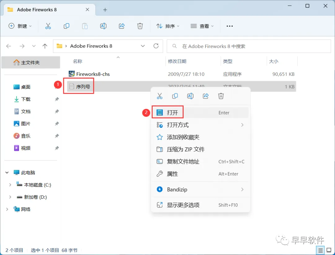Collapse the 此电脑 tree node
335x255 pixels.
(x=7, y=172)
